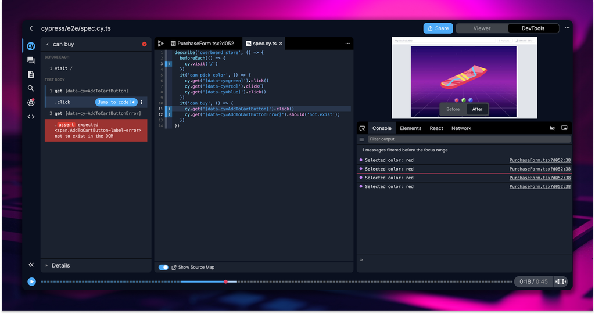Switch to the Network tab

point(461,128)
